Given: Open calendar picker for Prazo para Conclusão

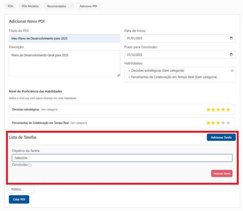Looking at the screenshot, I should [231, 54].
